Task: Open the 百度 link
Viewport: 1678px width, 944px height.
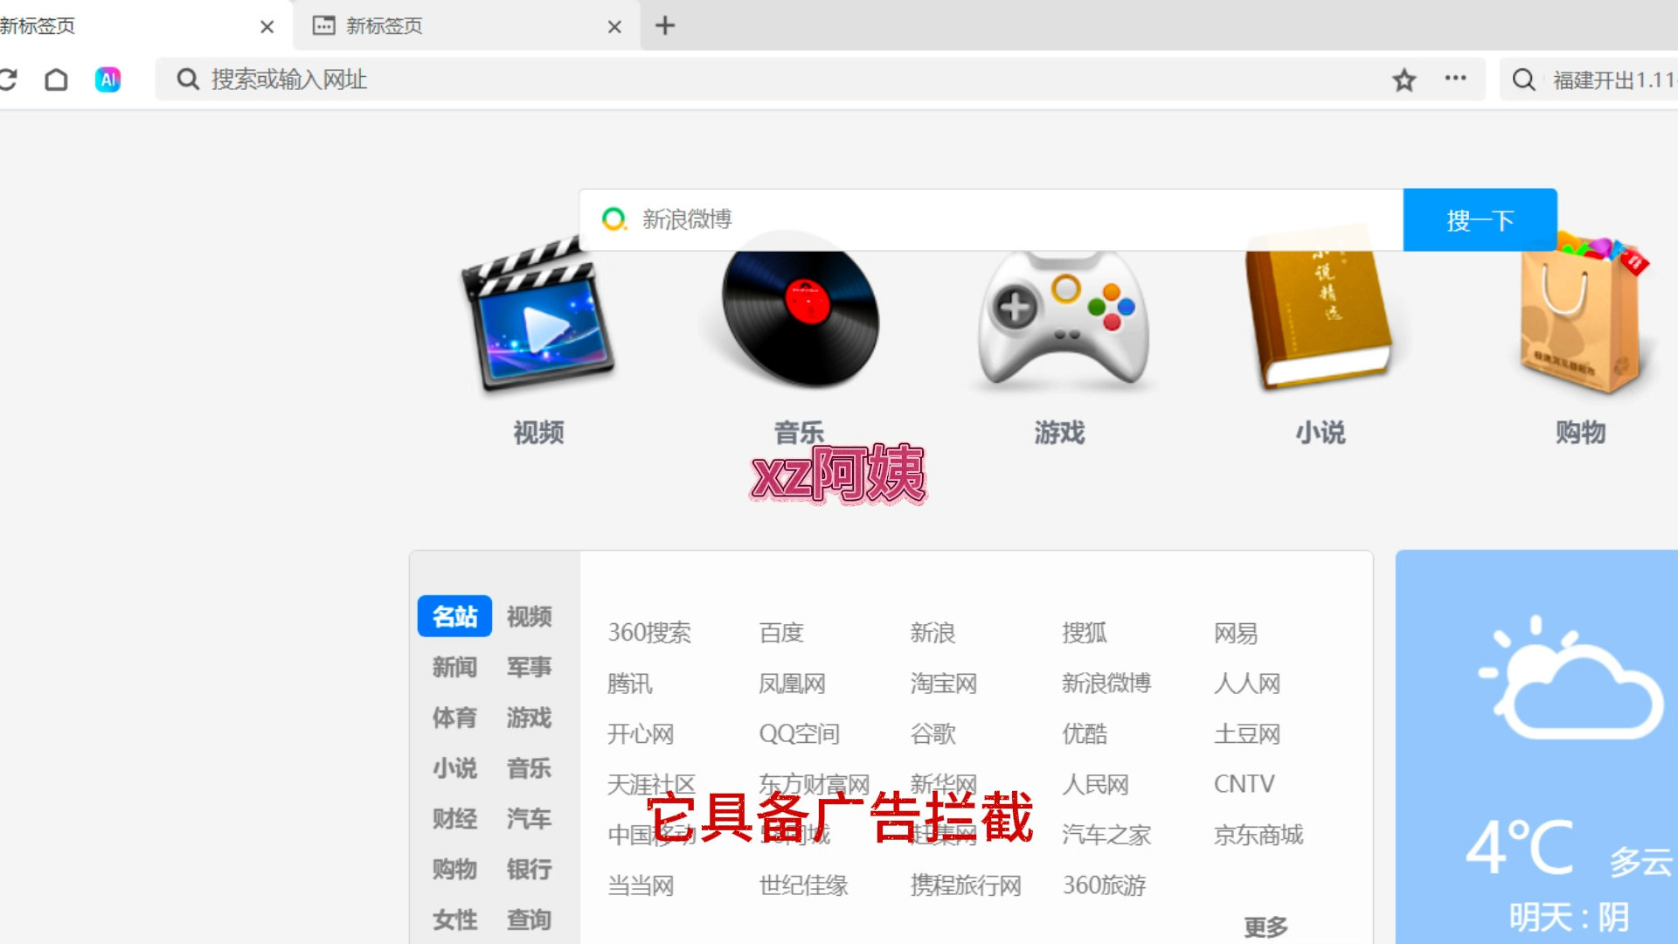Action: (781, 632)
